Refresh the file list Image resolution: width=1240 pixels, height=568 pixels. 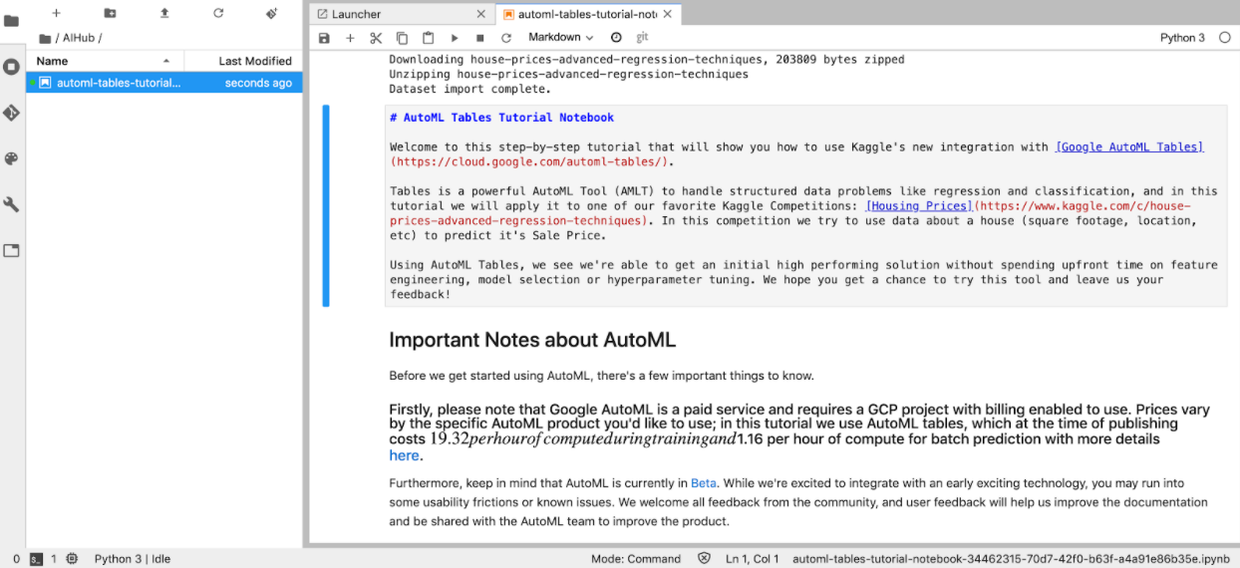[x=218, y=13]
